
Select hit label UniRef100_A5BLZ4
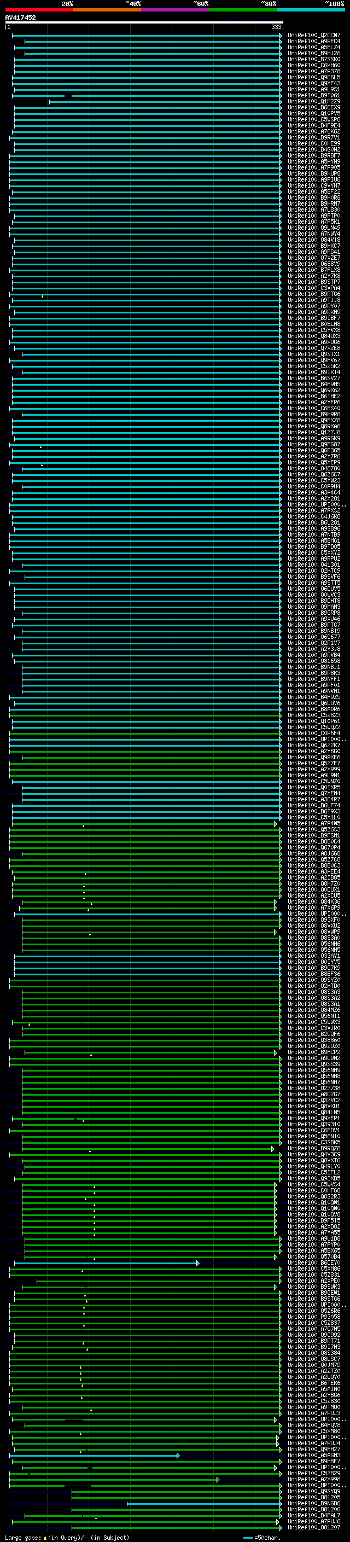tap(314, 47)
